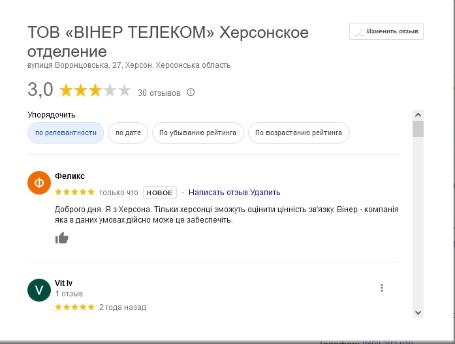Click Феликс five-star rating

(75, 192)
